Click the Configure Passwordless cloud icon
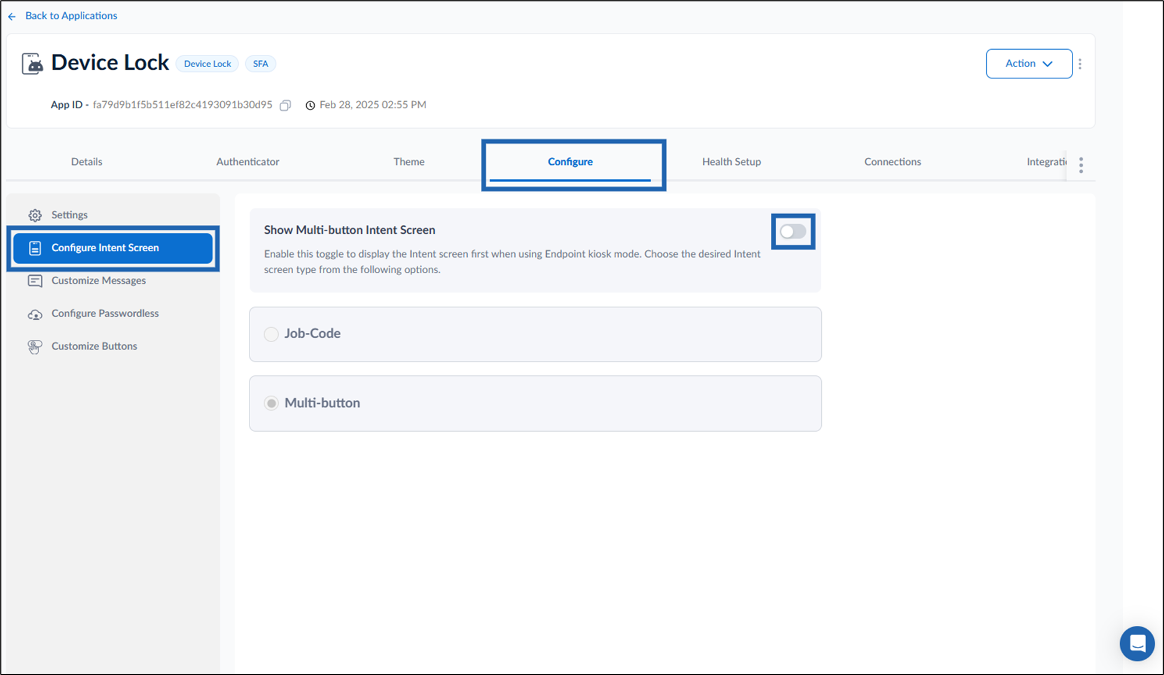The height and width of the screenshot is (675, 1164). 35,314
